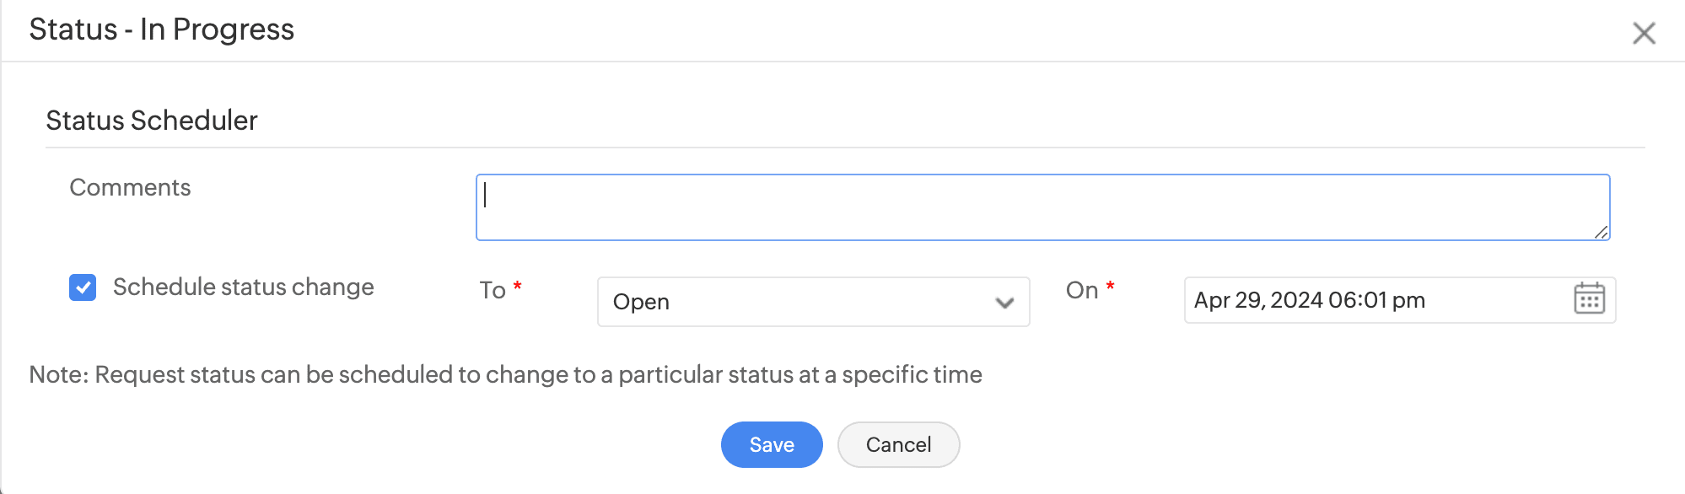Click the Note text about request status
This screenshot has width=1685, height=494.
coord(505,374)
